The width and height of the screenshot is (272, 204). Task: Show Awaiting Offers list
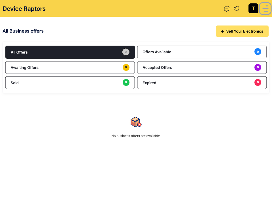(70, 67)
